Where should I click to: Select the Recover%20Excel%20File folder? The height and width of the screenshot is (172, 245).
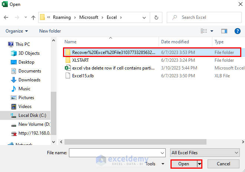(152, 53)
